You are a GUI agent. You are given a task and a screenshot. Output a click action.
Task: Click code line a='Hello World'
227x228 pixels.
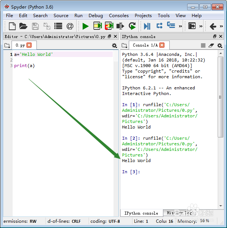tap(33, 54)
